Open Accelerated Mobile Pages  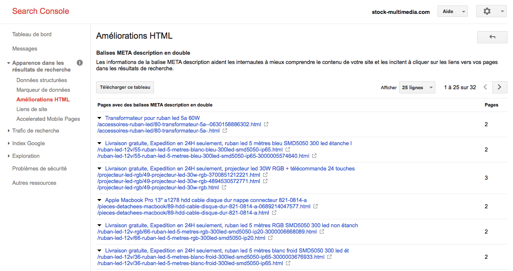(48, 119)
